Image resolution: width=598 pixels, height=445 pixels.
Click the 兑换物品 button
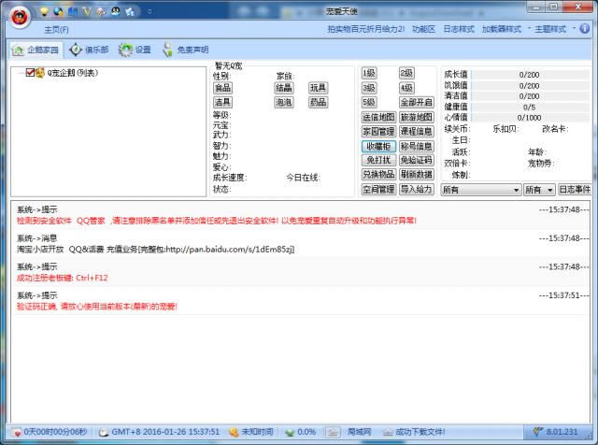point(378,175)
